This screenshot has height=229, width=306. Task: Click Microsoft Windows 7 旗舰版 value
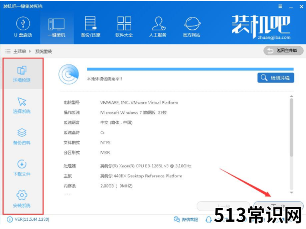pos(134,112)
